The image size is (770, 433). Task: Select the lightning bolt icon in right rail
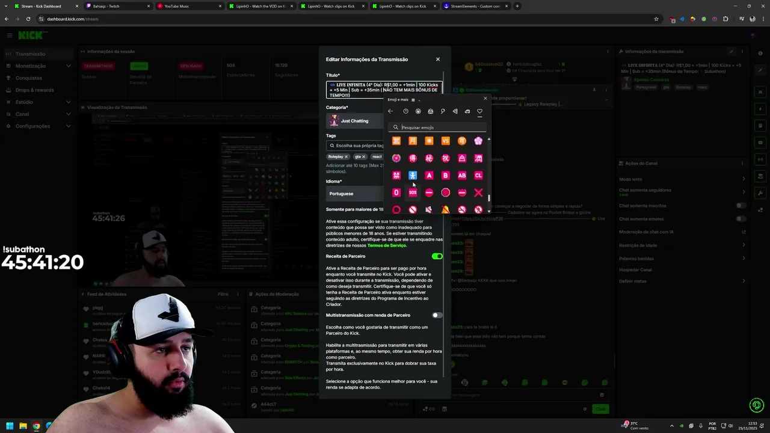pos(761,109)
